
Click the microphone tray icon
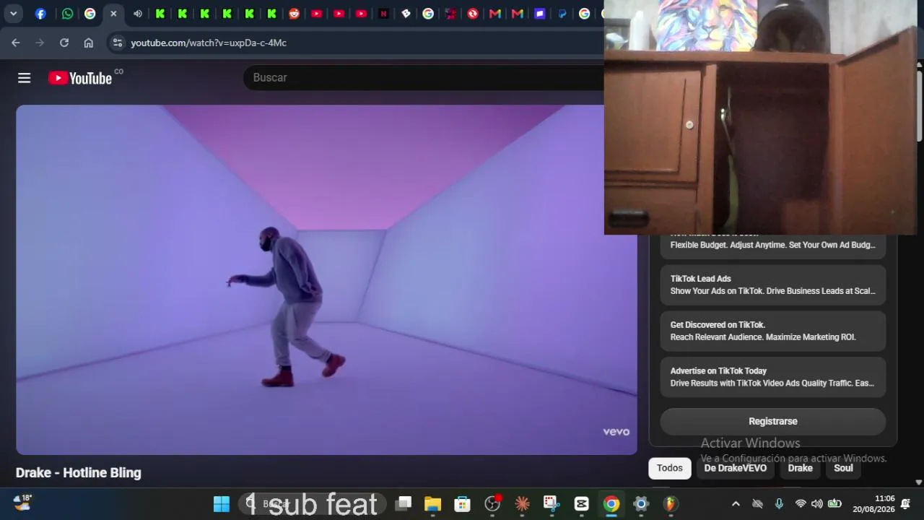tap(779, 504)
